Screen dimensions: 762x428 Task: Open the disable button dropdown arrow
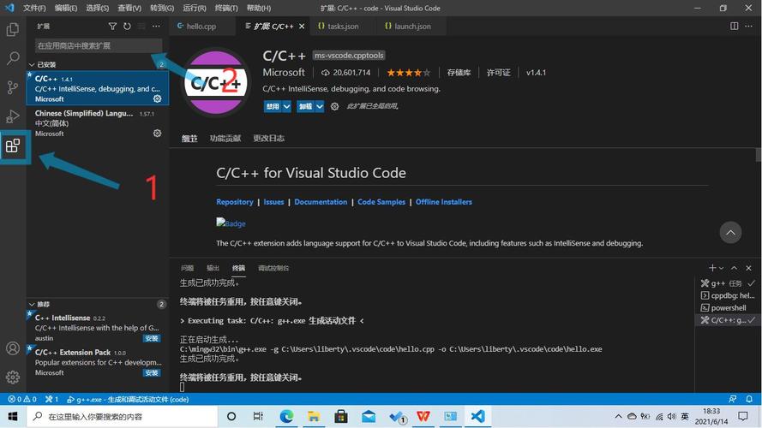tap(287, 106)
